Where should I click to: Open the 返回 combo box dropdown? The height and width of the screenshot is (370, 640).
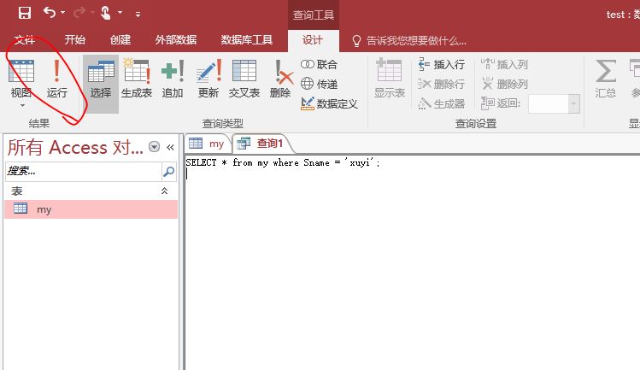[574, 103]
